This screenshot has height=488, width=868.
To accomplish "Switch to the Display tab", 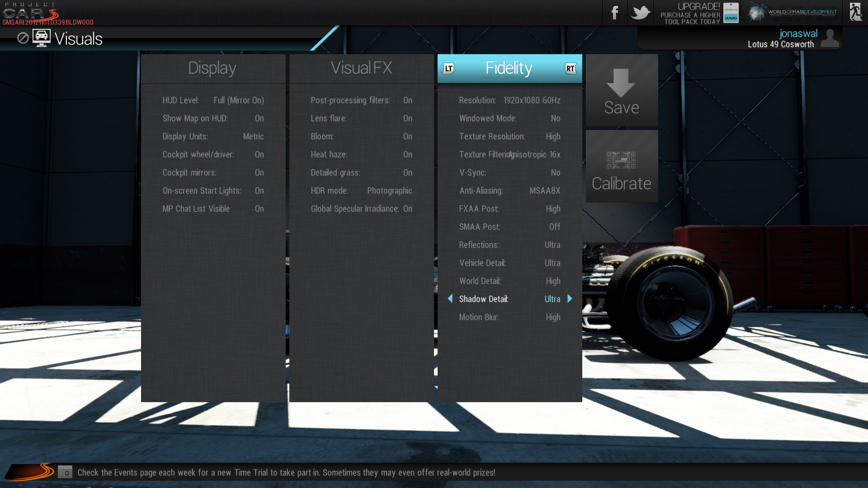I will point(212,68).
